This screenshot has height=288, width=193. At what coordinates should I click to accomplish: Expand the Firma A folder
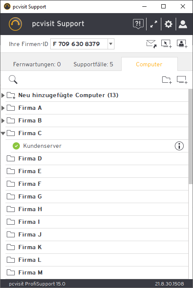[3, 108]
